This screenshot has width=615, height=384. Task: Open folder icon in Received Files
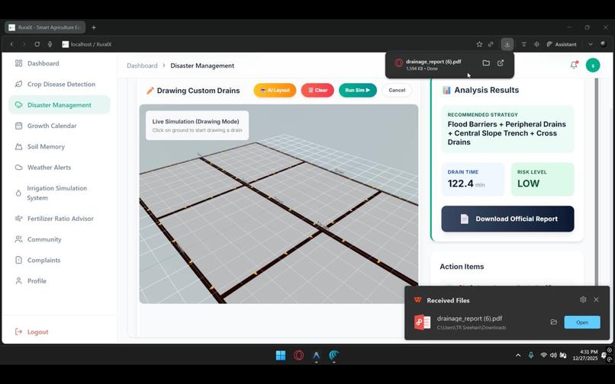[553, 322]
